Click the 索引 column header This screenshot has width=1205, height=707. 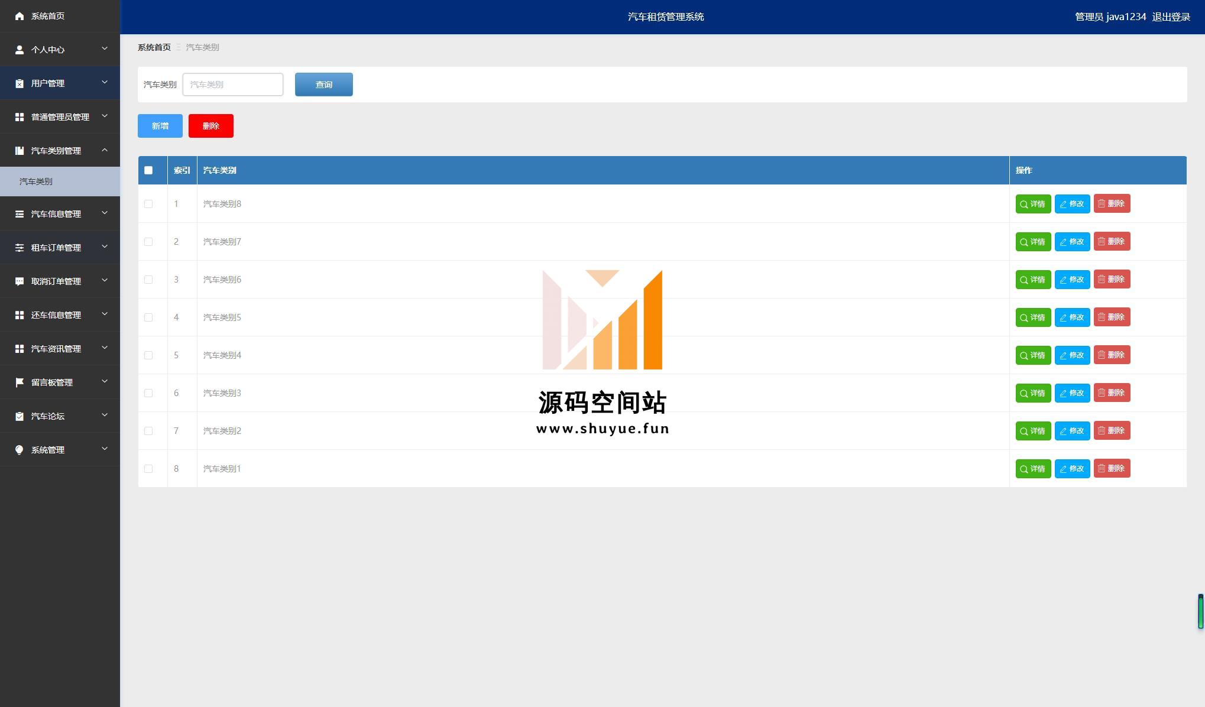[182, 170]
